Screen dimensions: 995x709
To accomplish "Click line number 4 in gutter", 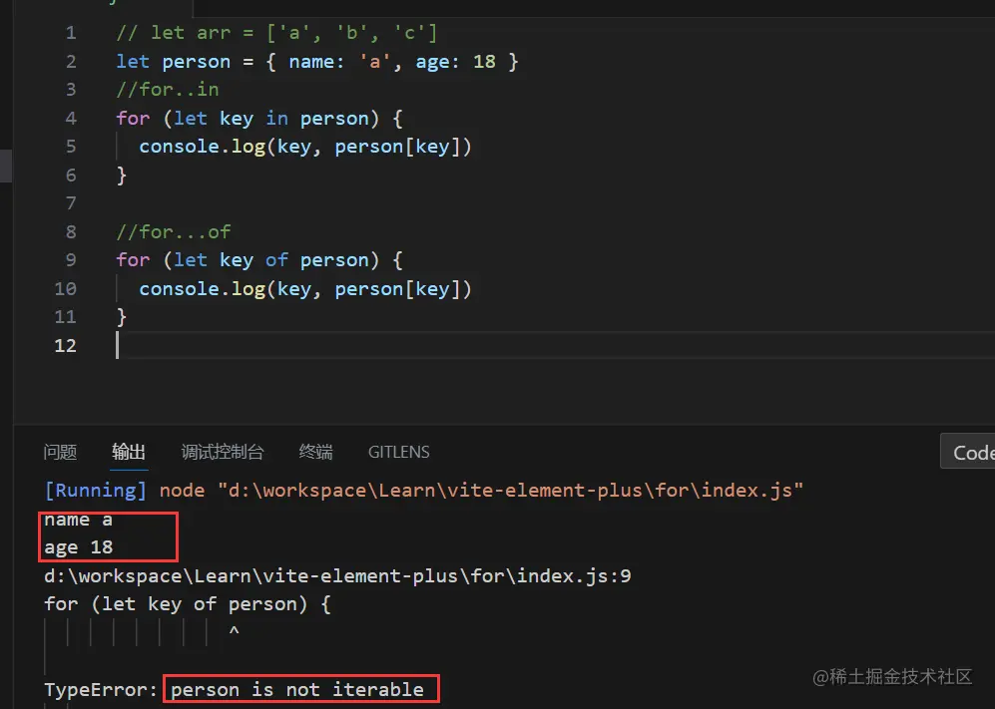I will point(71,119).
